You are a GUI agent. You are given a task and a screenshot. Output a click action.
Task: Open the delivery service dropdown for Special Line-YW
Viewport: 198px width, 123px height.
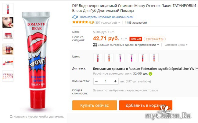197,69
